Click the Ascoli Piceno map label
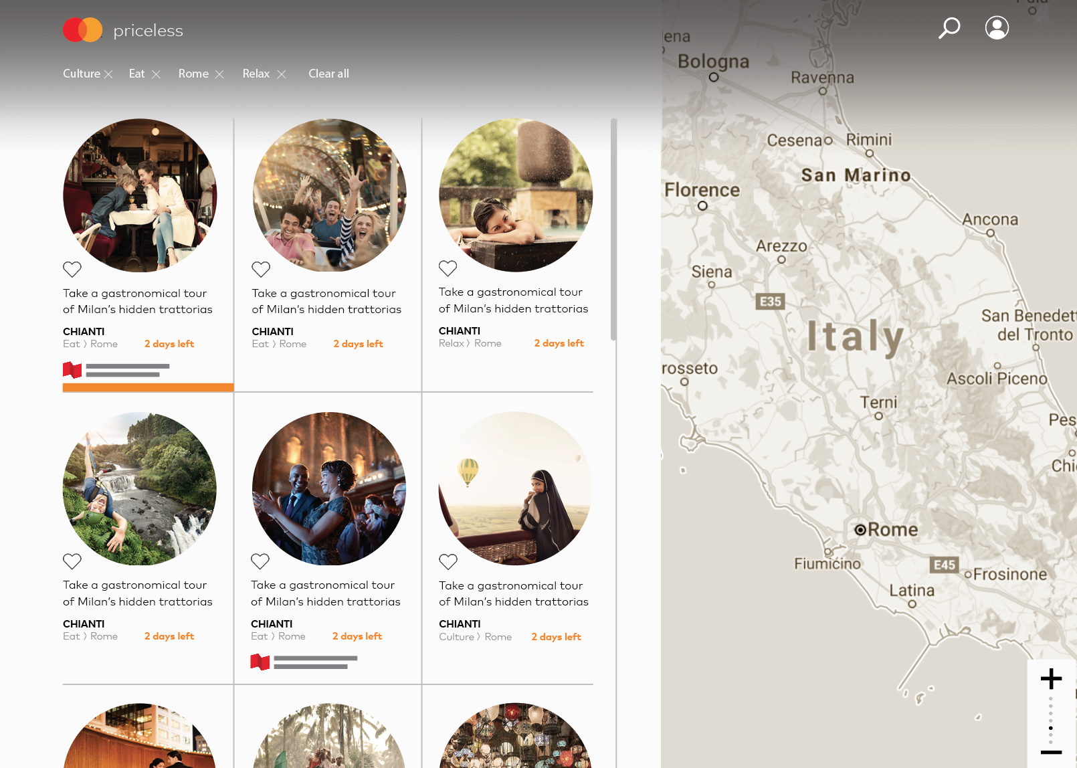 coord(997,379)
